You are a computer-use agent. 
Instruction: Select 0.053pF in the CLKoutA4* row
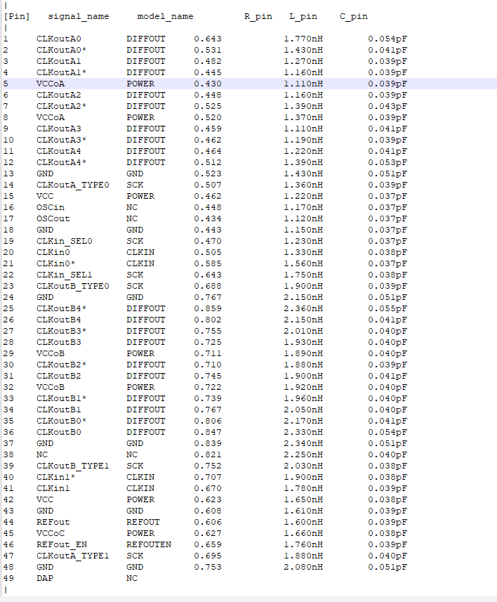pos(387,162)
